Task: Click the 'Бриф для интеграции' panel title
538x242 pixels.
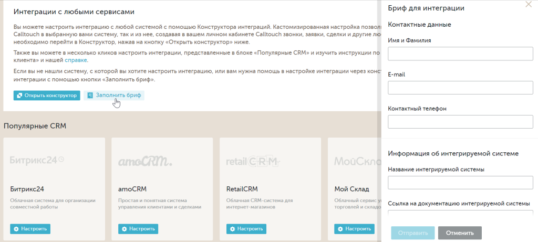Action: click(426, 8)
